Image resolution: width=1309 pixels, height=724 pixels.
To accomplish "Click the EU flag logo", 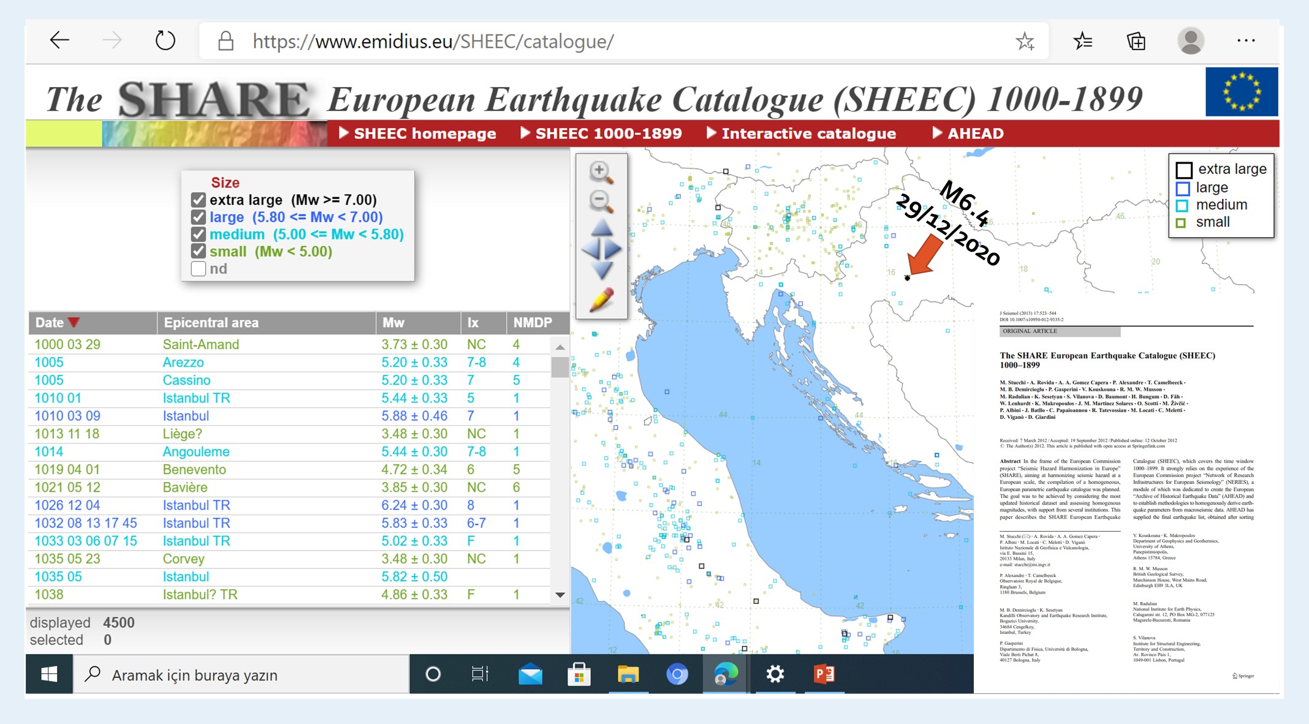I will click(x=1242, y=92).
